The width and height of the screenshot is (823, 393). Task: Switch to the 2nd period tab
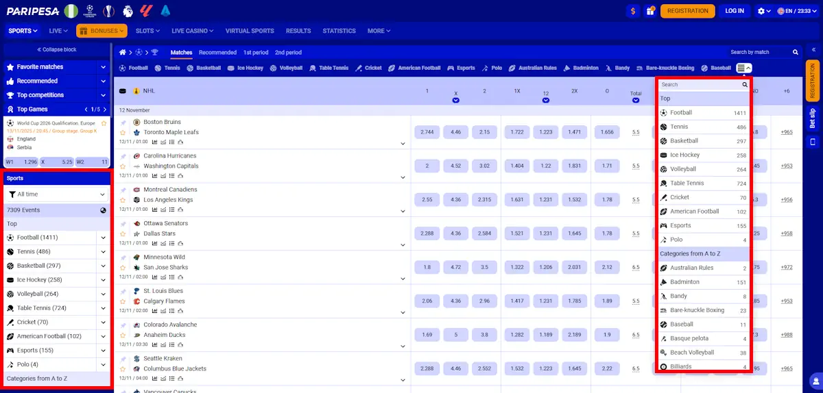(x=288, y=53)
